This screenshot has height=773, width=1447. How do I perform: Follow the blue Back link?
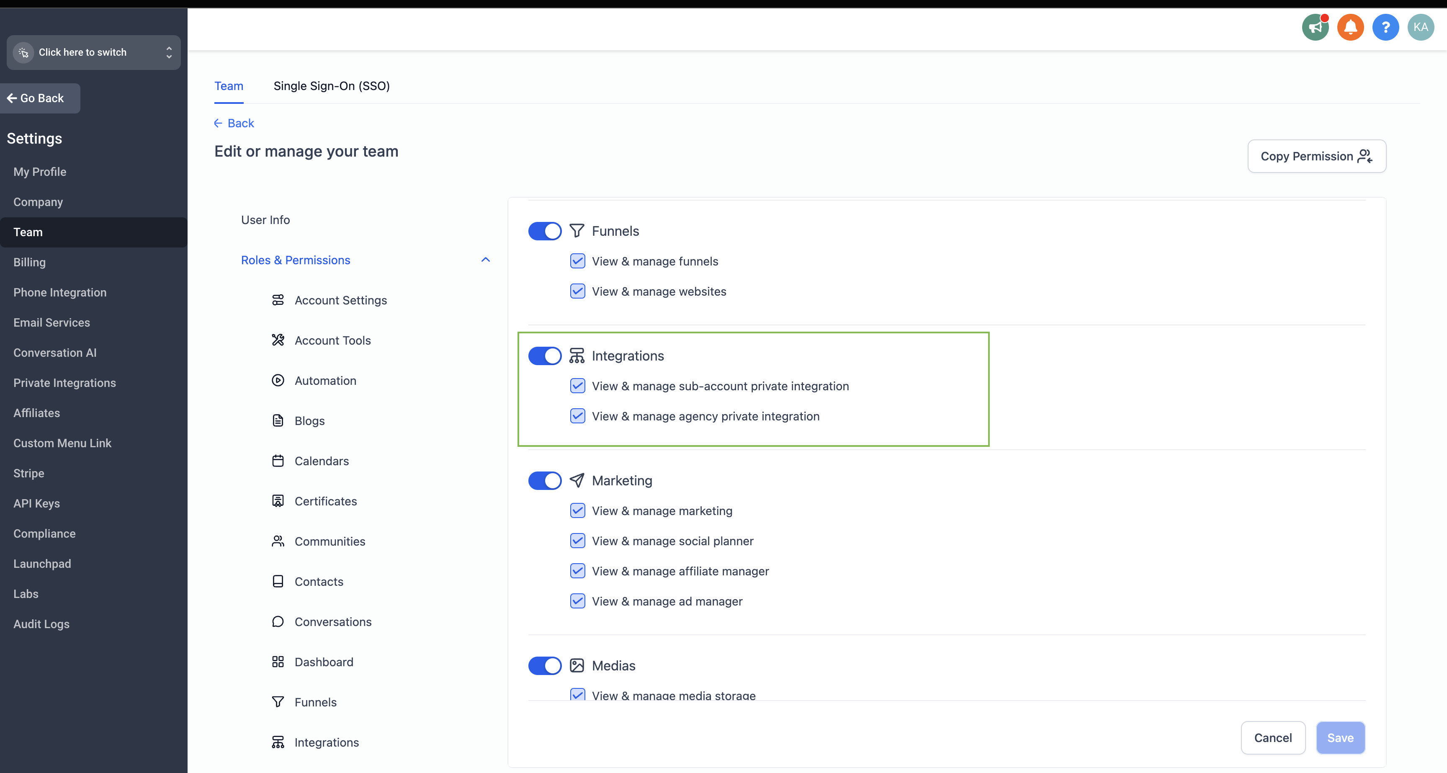pyautogui.click(x=234, y=123)
